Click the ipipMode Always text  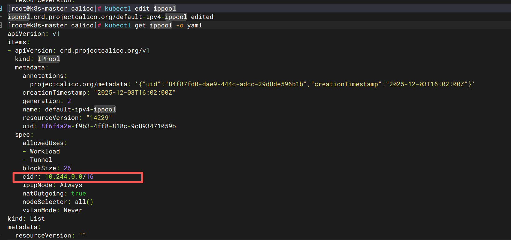(x=71, y=185)
